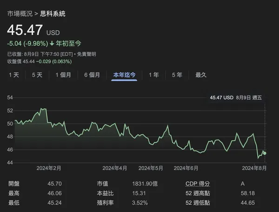Click the -5.04 (-9.98%) change text

tap(27, 44)
